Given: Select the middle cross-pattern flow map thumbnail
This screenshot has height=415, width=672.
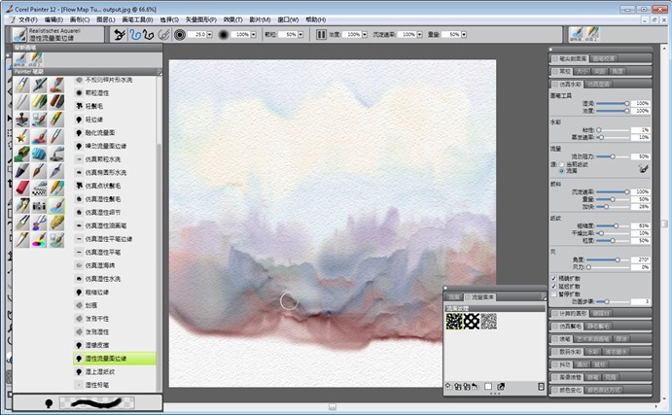Looking at the screenshot, I should (x=472, y=321).
